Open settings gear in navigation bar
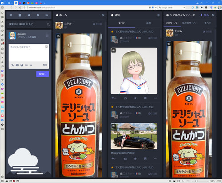 pyautogui.click(x=38, y=15)
